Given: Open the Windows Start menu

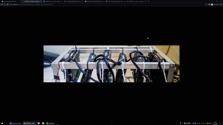Looking at the screenshot, I should (x=2, y=123).
